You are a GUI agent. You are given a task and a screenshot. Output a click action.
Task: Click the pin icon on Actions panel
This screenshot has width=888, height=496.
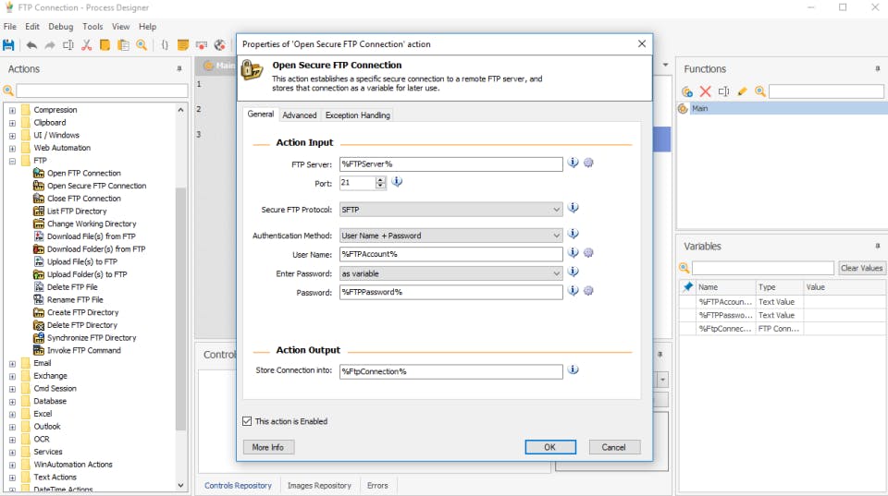(x=179, y=69)
